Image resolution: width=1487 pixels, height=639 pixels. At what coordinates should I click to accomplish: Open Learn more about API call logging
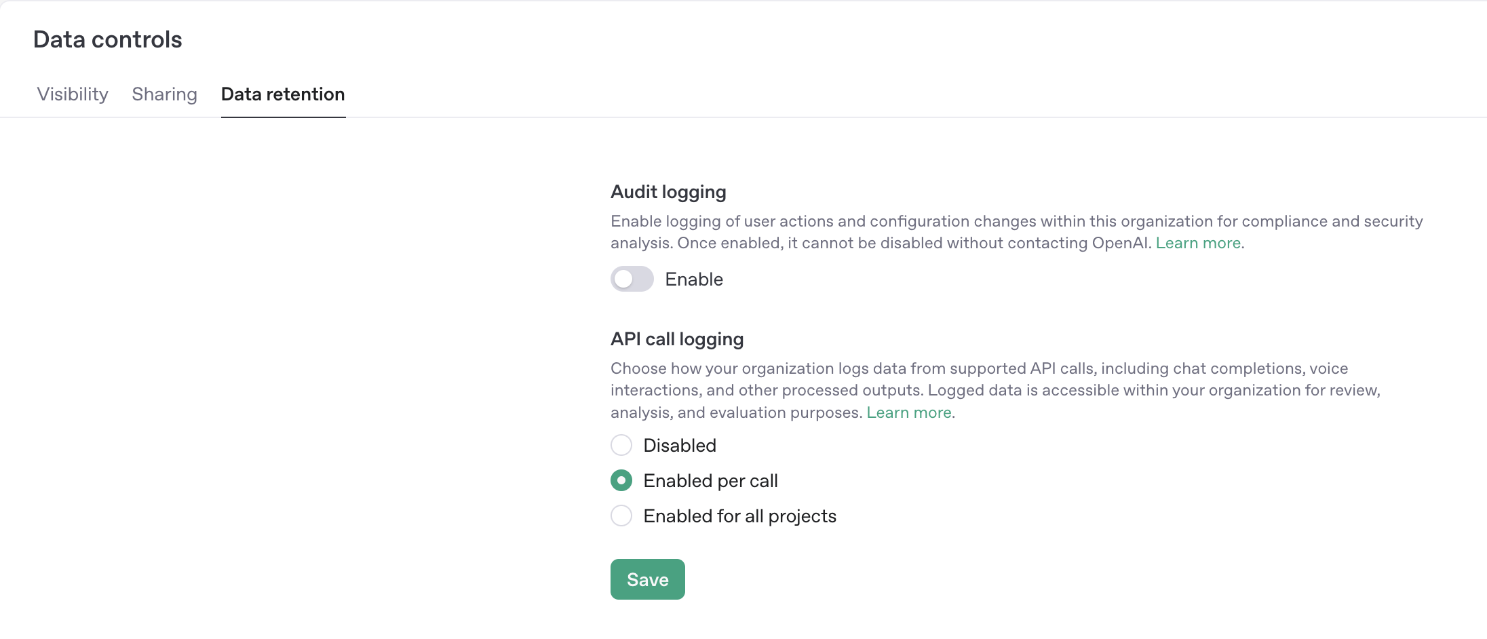[x=908, y=412]
